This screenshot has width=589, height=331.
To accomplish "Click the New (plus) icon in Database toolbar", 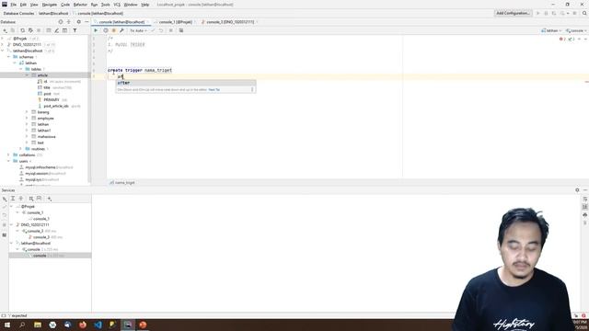I will pyautogui.click(x=5, y=30).
